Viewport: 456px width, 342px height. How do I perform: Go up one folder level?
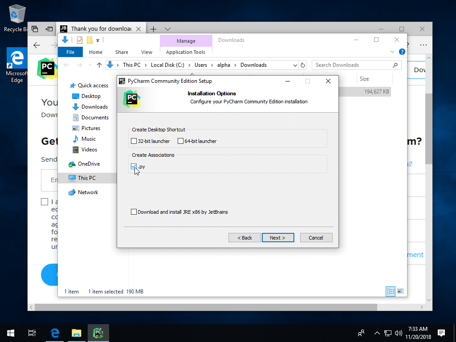(x=99, y=65)
